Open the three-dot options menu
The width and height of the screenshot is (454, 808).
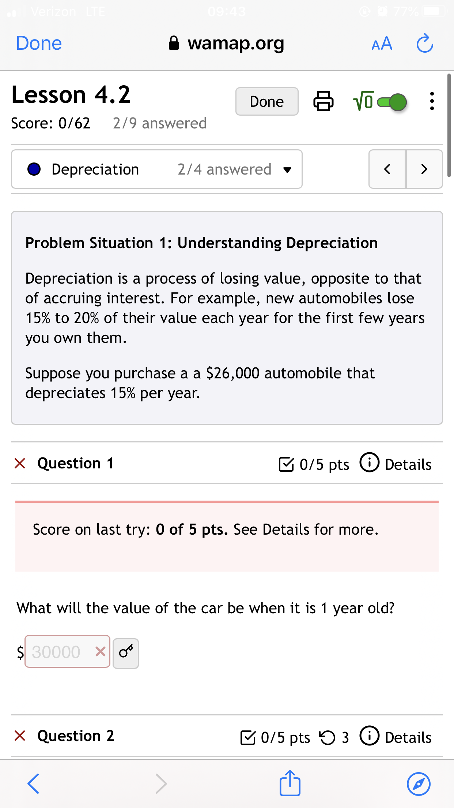tap(432, 101)
